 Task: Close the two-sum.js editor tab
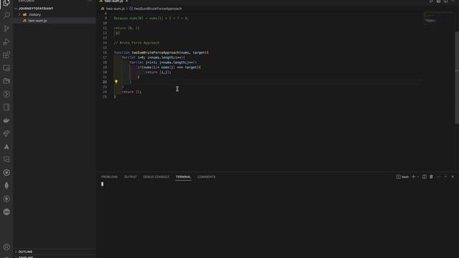tap(127, 1)
